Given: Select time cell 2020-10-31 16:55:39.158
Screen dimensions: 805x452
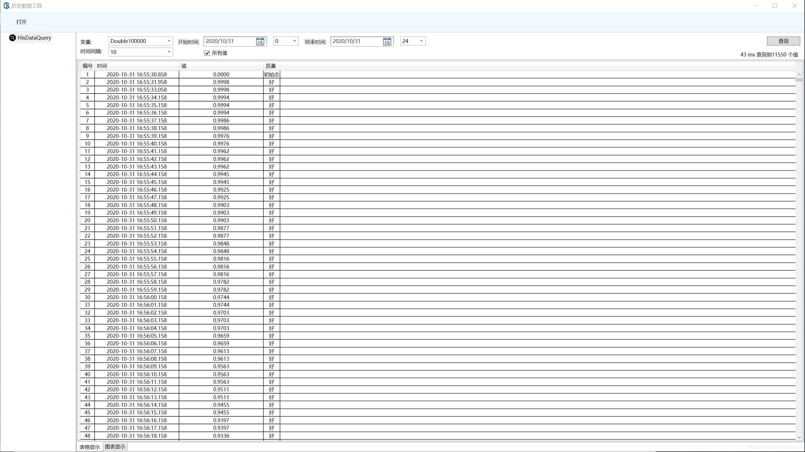Looking at the screenshot, I should pos(137,136).
